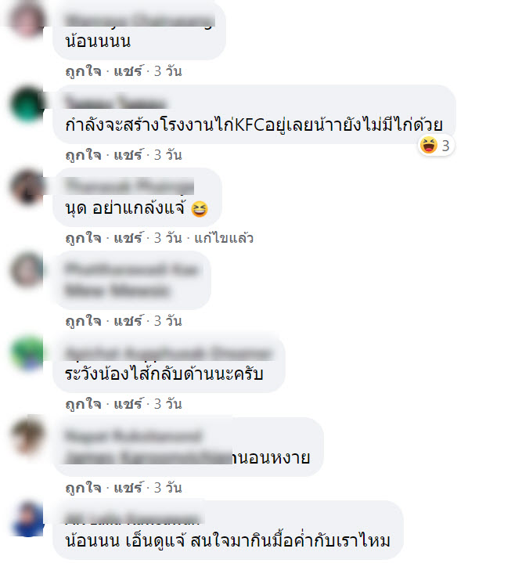529x563 pixels.
Task: Click แชร์ under the น้อนนนน comment
Action: [x=128, y=71]
